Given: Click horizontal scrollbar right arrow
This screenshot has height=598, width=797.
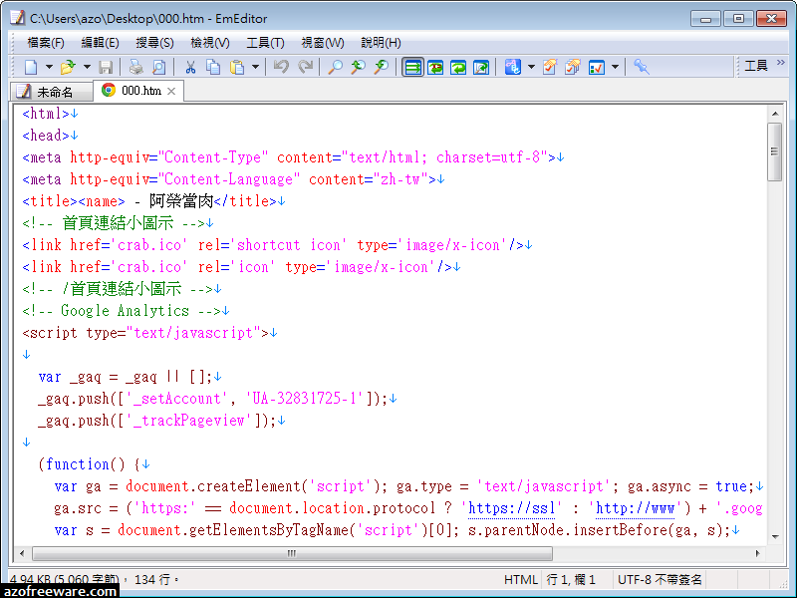Looking at the screenshot, I should (x=758, y=553).
